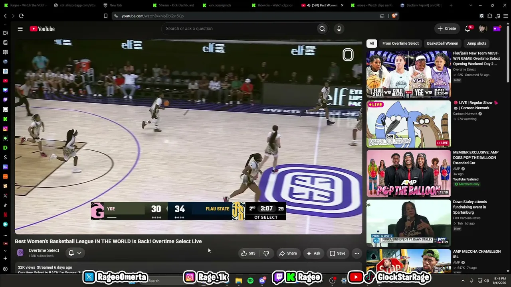Open the browser main menu

(506, 16)
